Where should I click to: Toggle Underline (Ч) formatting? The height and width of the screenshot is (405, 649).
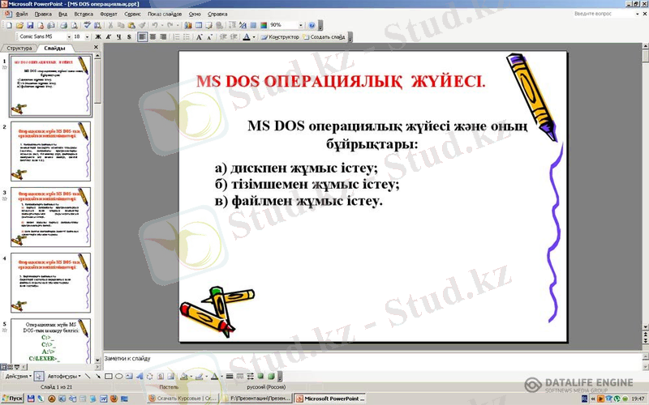point(118,36)
